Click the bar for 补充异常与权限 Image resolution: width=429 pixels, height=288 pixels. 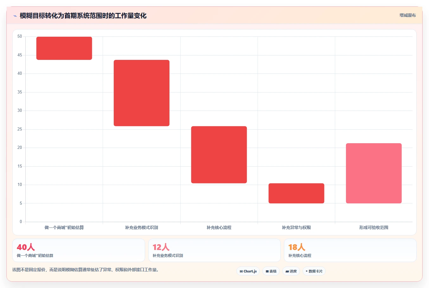[x=296, y=193]
